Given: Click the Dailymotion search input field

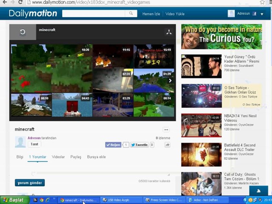Looking at the screenshot, I should pos(94,13).
